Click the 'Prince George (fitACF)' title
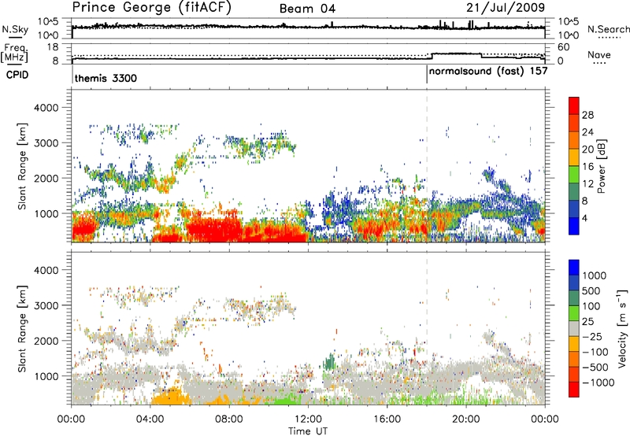 [x=151, y=8]
